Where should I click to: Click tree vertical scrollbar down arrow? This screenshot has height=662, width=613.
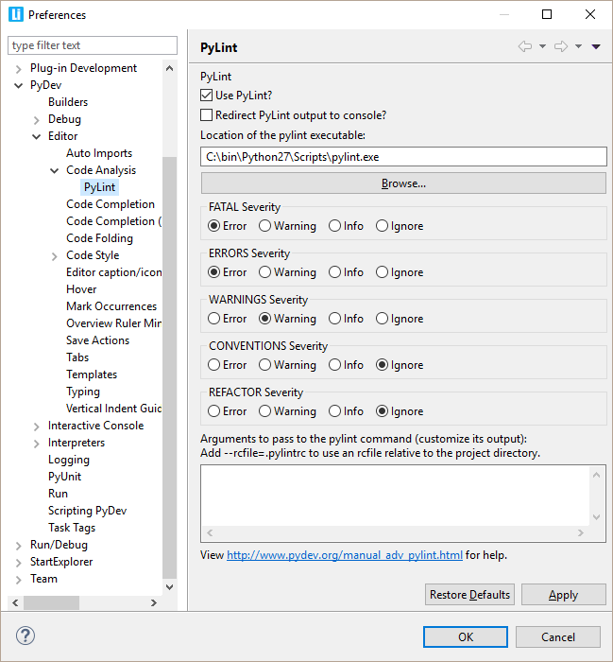pyautogui.click(x=169, y=587)
